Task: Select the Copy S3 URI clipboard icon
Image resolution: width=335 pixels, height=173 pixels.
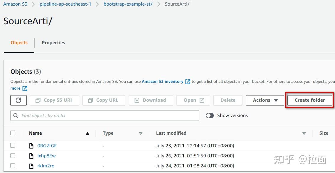Action: pos(38,100)
